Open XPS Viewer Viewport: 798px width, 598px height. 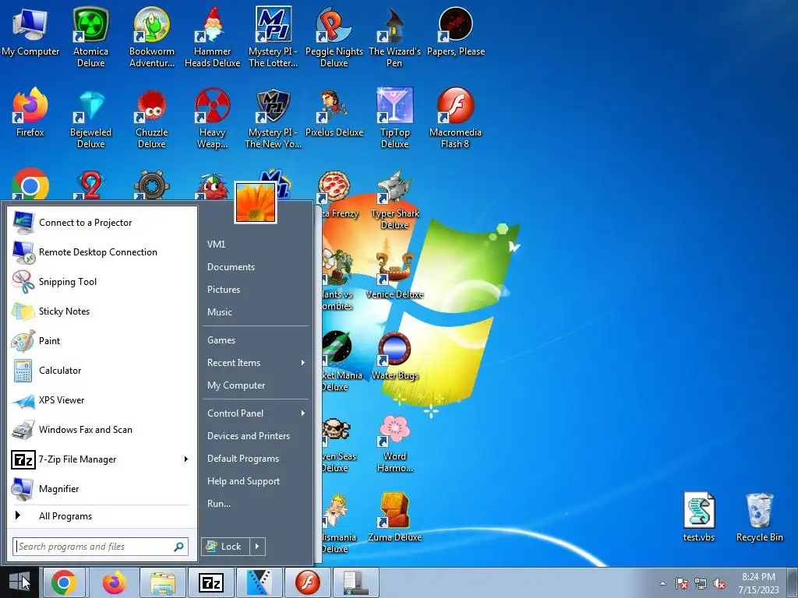(101, 400)
